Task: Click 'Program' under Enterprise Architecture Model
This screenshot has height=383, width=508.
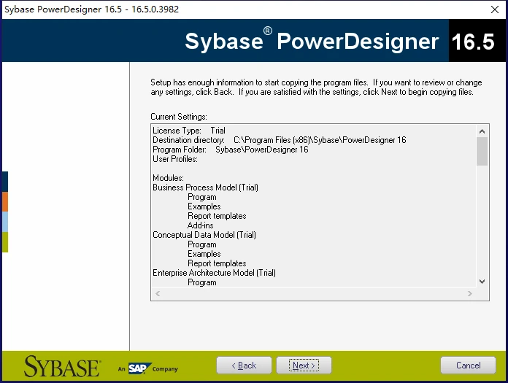Action: (202, 282)
